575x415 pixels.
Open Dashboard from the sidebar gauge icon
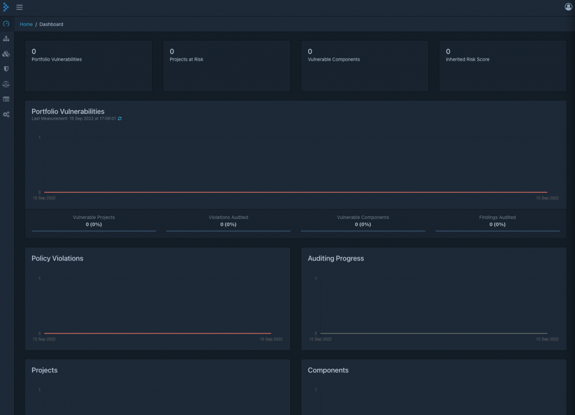point(6,24)
